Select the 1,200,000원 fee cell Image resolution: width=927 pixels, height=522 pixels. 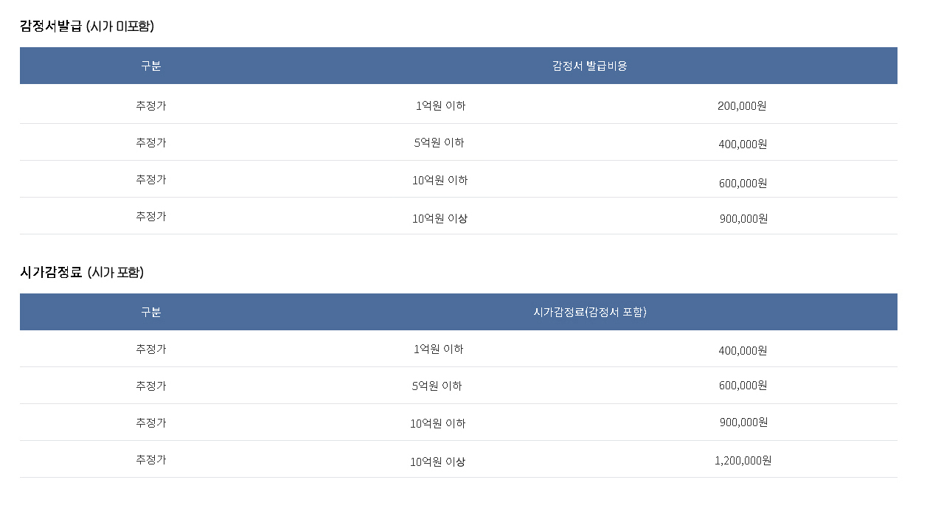(x=743, y=461)
